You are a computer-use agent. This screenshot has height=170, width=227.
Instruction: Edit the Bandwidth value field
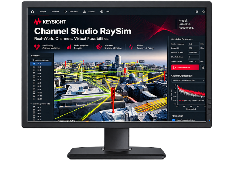(x=194, y=48)
